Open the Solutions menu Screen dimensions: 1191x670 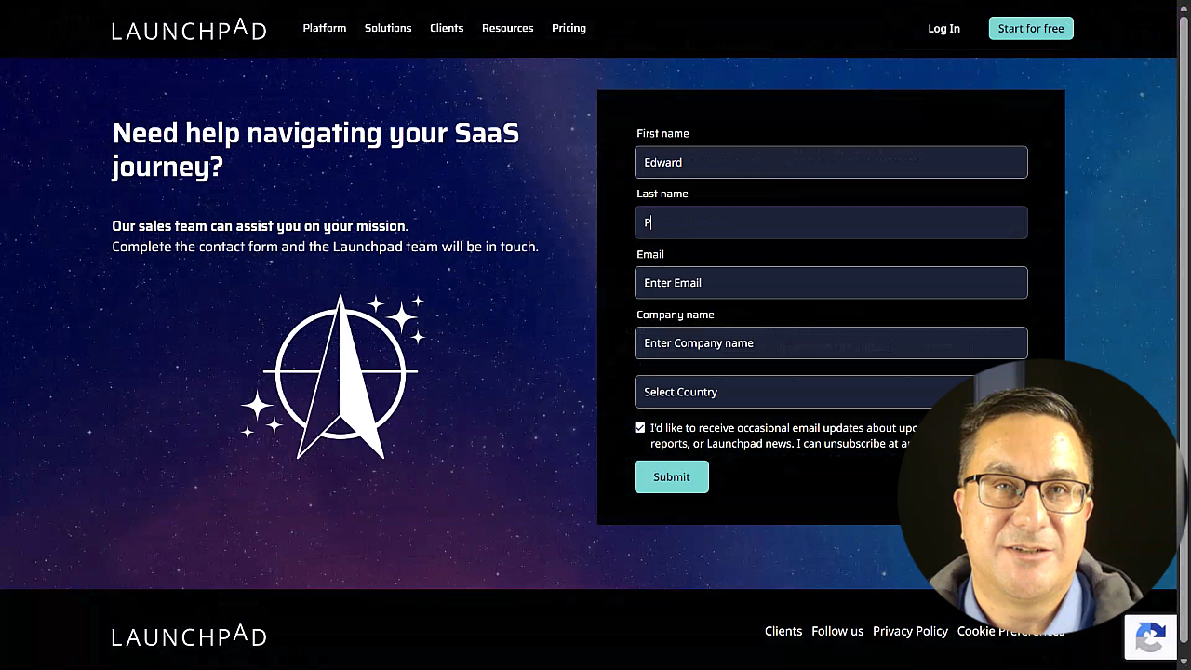pyautogui.click(x=388, y=28)
